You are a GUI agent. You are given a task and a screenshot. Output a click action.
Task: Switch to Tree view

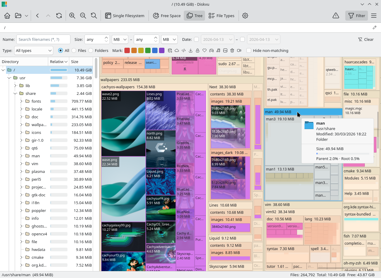coord(195,16)
